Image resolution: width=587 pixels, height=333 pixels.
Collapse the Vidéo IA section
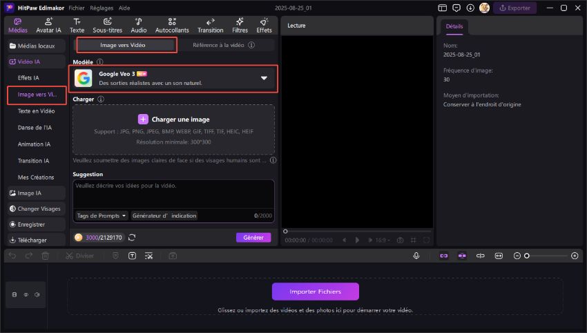point(37,61)
